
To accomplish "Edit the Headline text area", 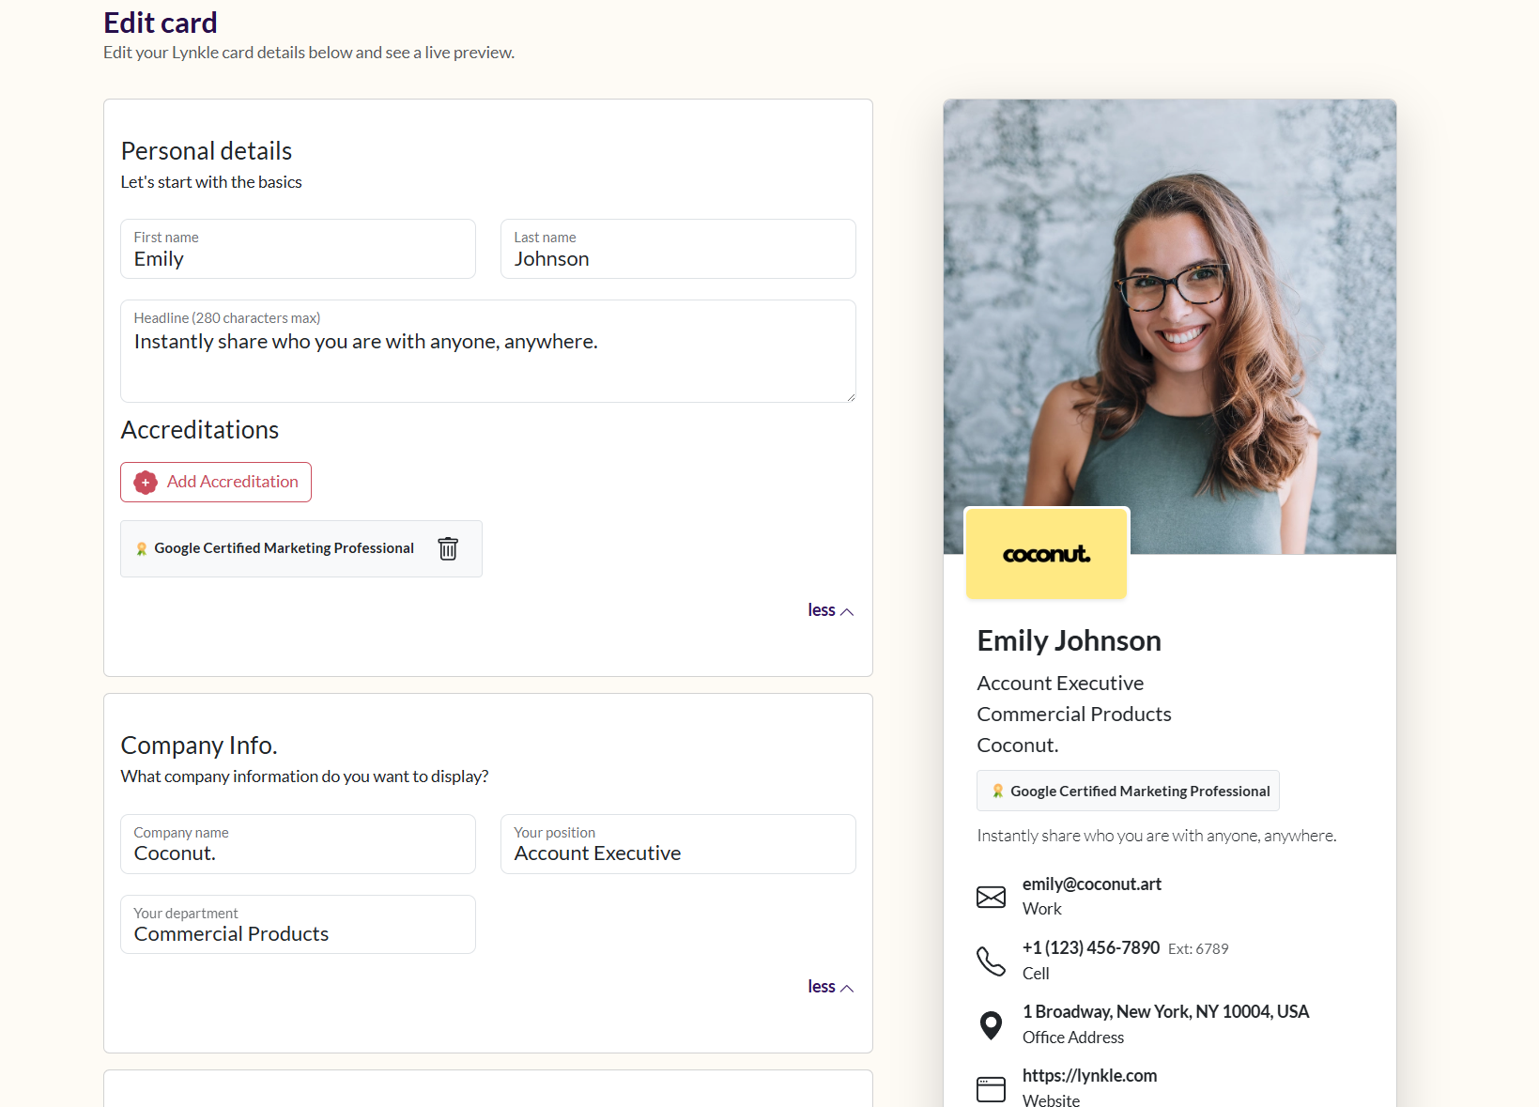I will (x=488, y=351).
